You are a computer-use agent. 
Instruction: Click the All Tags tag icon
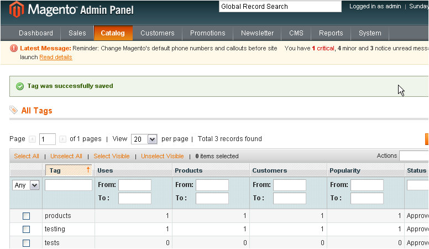coord(14,110)
